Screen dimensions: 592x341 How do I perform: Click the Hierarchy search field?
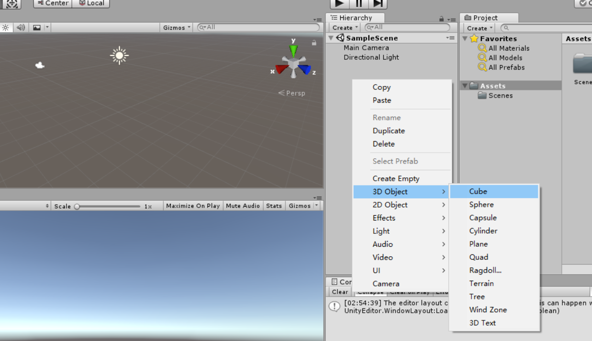click(x=407, y=27)
